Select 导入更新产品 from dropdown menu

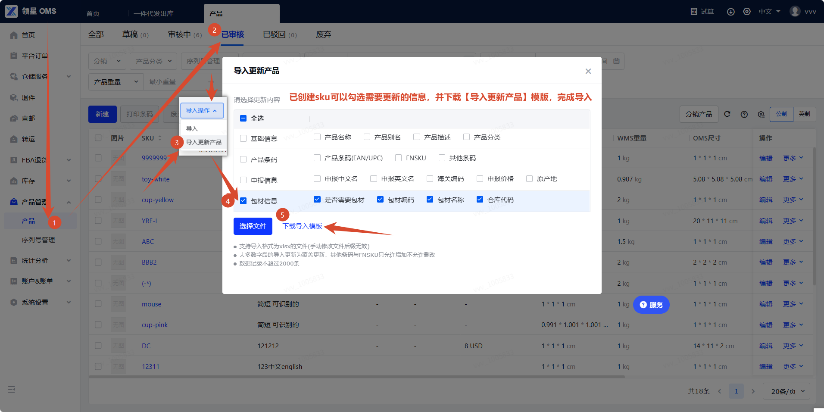203,142
